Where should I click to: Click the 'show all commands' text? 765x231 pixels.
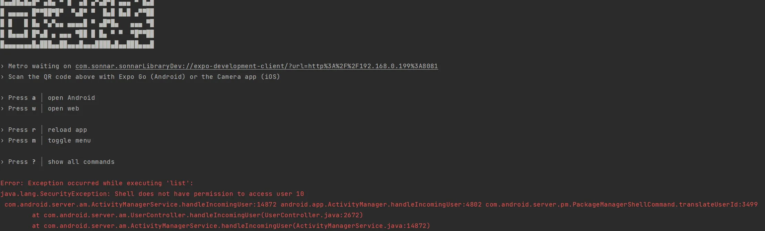[x=81, y=162]
